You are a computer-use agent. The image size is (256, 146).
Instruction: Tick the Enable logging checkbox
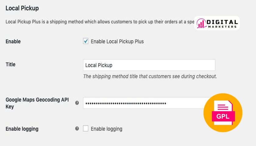click(86, 129)
